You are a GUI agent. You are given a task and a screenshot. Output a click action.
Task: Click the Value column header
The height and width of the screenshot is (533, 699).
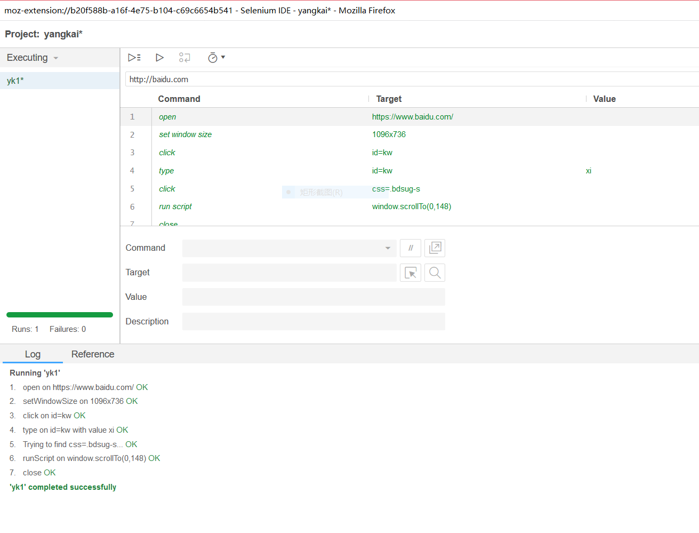pos(604,99)
